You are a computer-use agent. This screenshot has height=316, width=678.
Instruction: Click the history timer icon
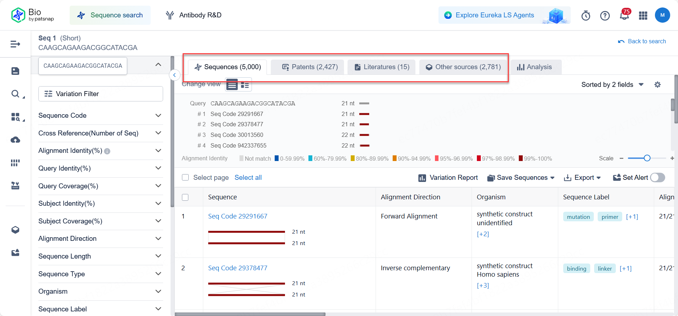tap(586, 16)
